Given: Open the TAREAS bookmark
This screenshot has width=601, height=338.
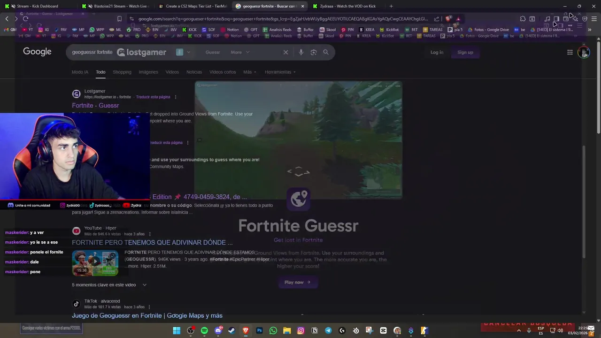Looking at the screenshot, I should 432,30.
